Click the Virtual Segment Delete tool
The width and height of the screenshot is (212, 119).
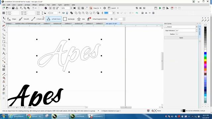(97, 19)
